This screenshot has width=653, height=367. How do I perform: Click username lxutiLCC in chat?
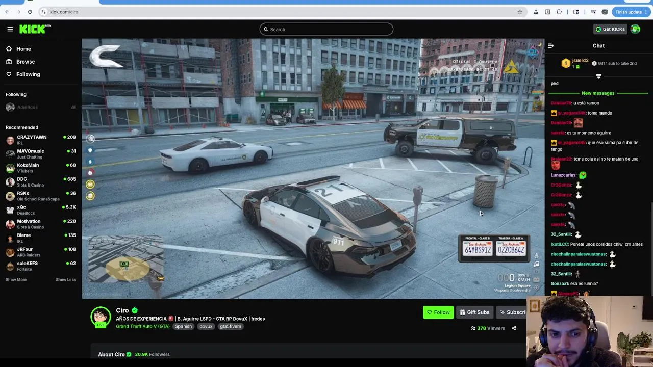560,244
